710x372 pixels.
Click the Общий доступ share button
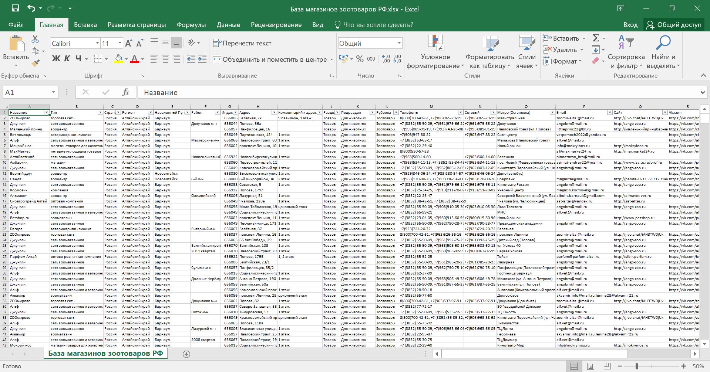tap(674, 25)
